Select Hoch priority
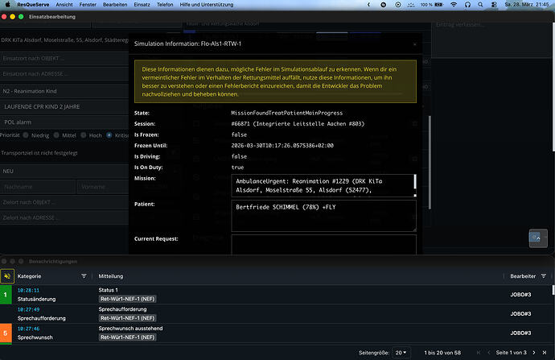555x360 pixels. [84, 135]
